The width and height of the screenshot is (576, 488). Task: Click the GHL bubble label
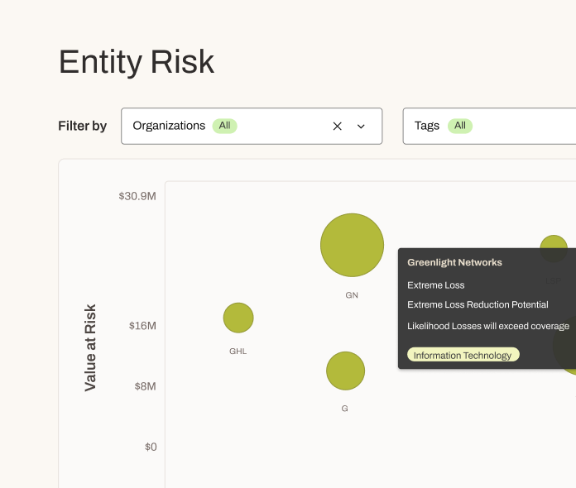(238, 352)
